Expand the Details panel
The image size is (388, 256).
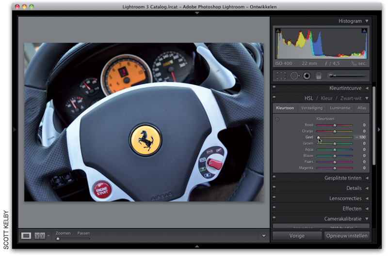[367, 188]
